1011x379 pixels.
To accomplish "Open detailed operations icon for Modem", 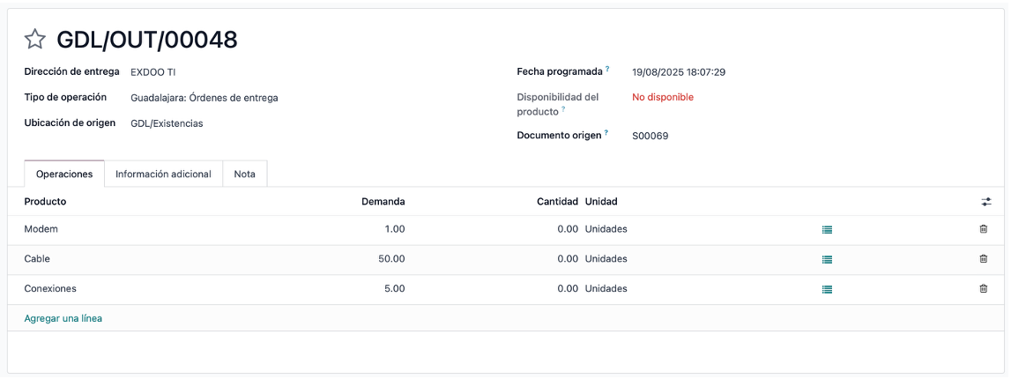I will pyautogui.click(x=828, y=229).
